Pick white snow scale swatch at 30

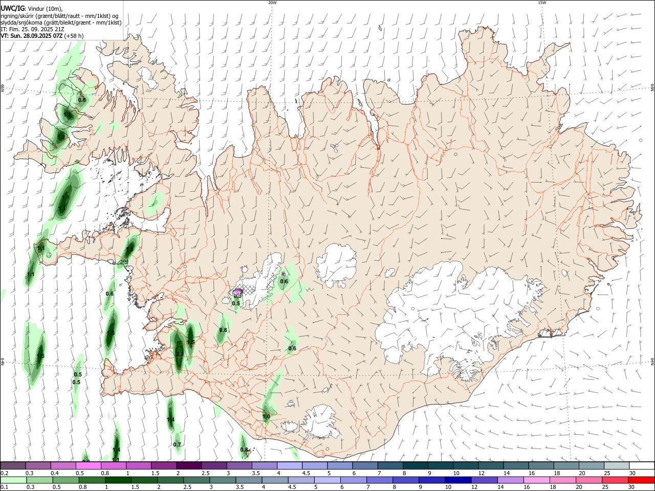[642, 465]
